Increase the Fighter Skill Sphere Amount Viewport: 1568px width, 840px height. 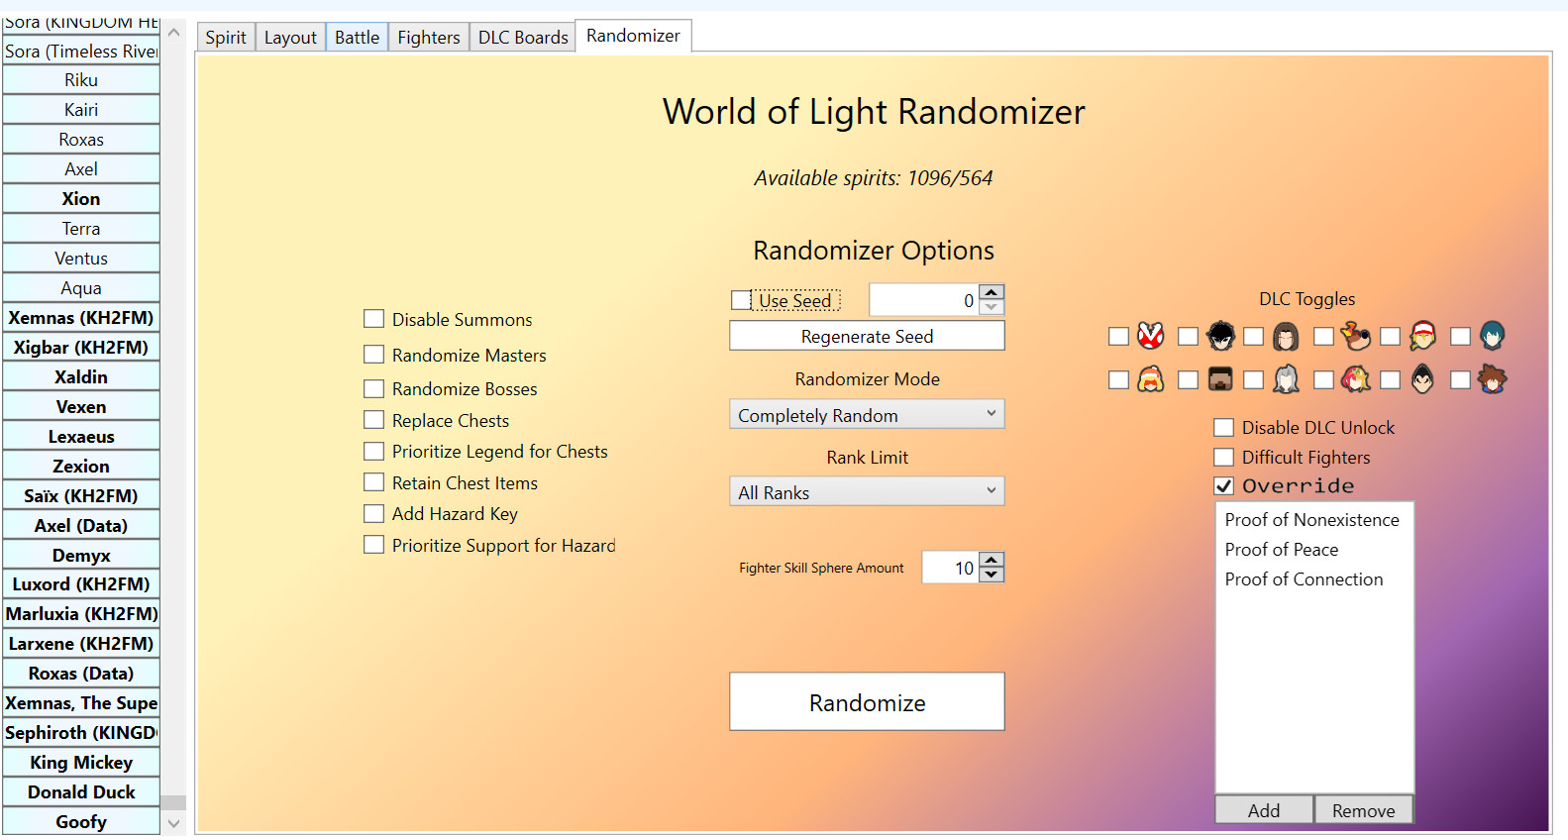click(x=992, y=561)
